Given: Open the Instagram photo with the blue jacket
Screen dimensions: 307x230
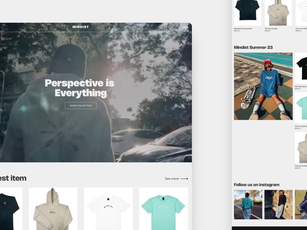Looking at the screenshot, I should [301, 205].
